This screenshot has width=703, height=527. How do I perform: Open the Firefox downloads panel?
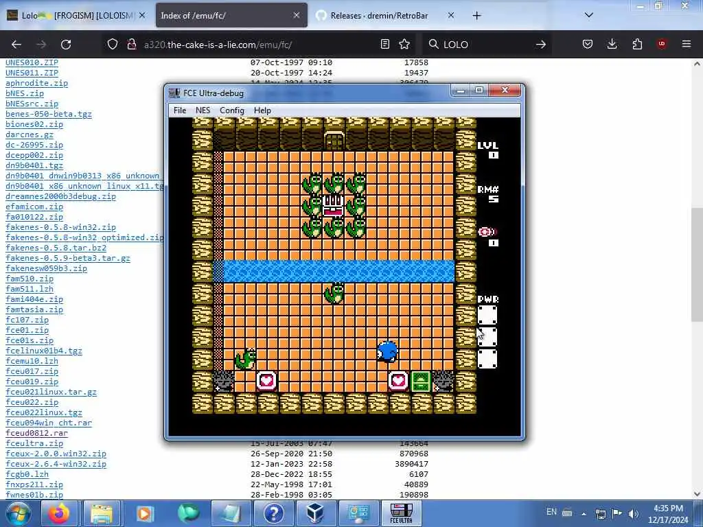(x=612, y=45)
